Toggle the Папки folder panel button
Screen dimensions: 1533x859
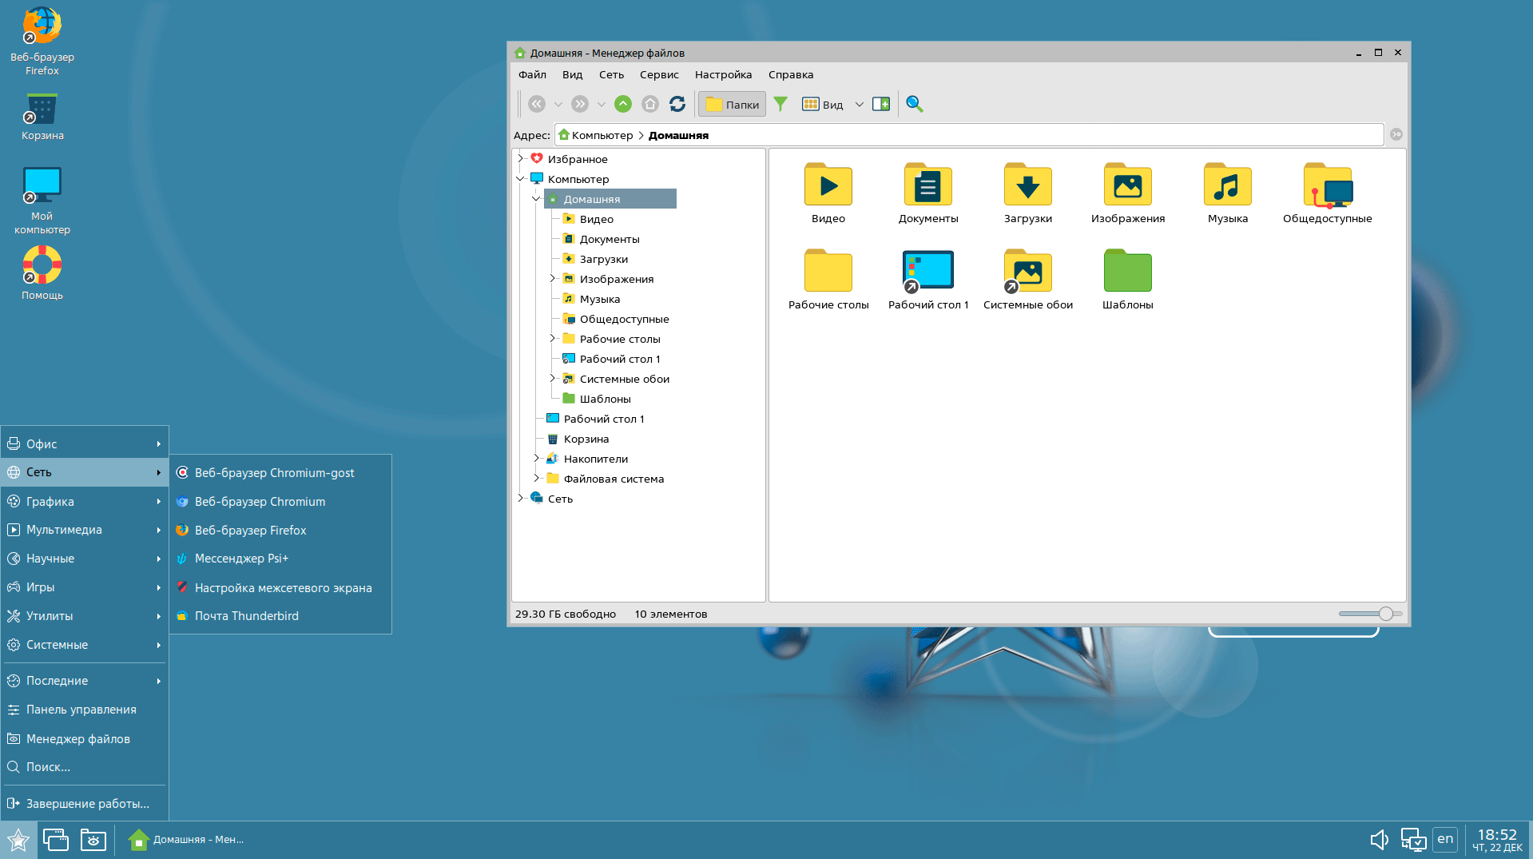pos(733,104)
